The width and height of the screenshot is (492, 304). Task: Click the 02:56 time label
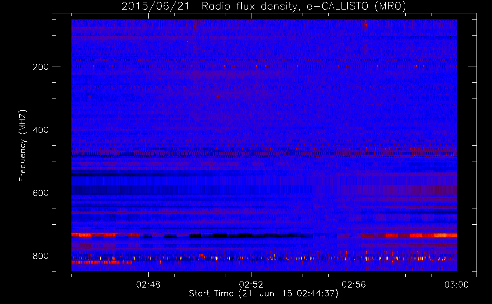click(354, 285)
